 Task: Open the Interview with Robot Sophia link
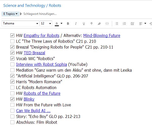pos(41,64)
